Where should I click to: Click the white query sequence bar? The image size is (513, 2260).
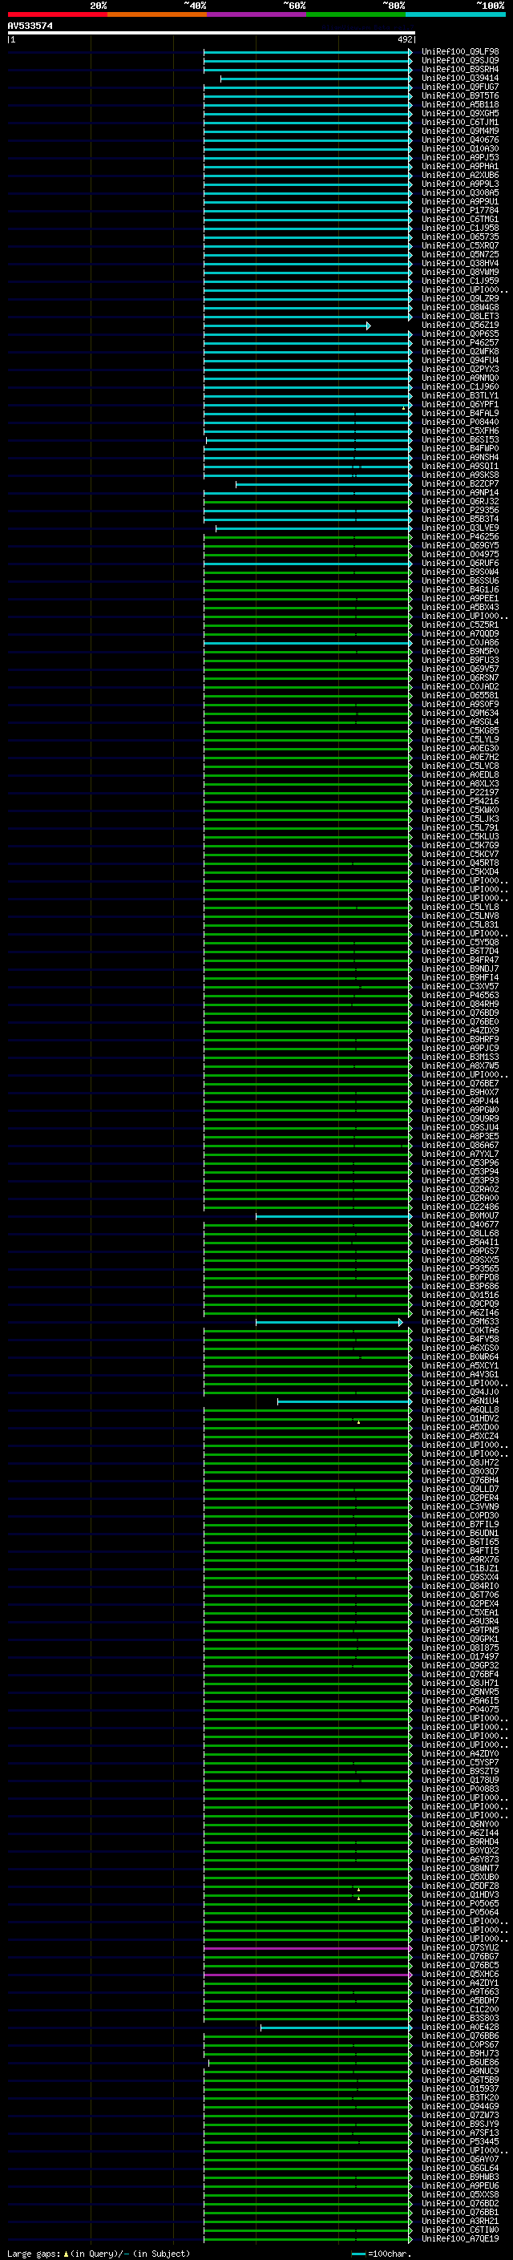coord(212,32)
